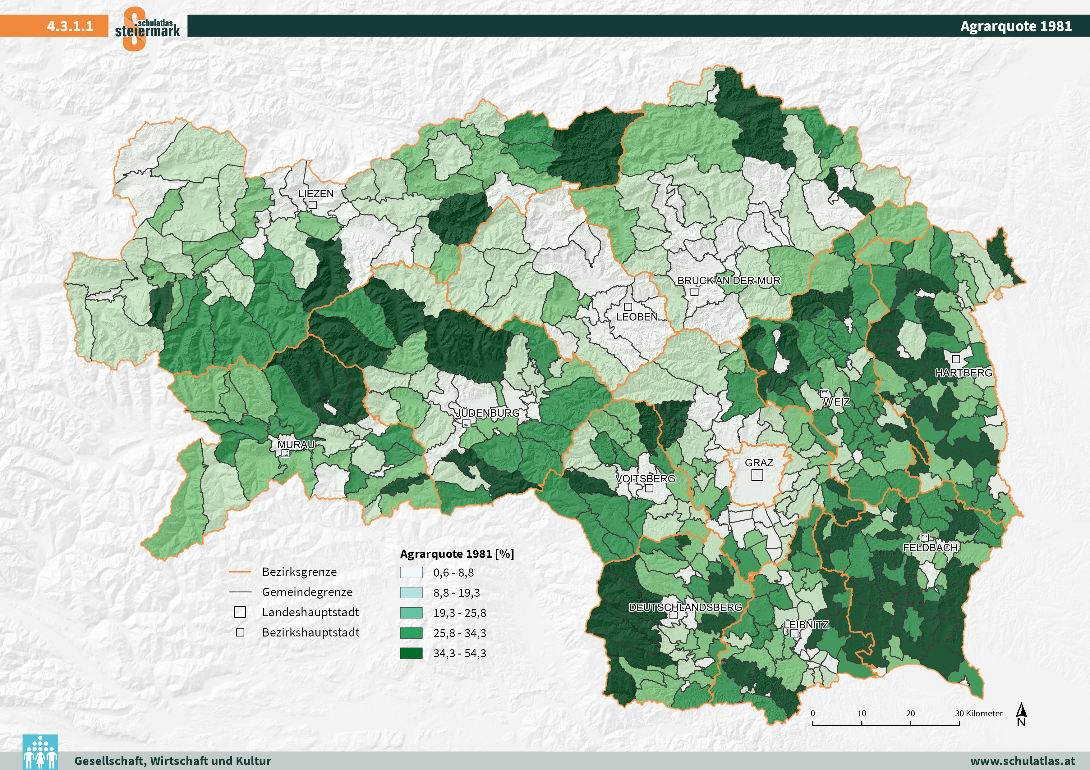Select the Bezirkshauptstadt legend symbol

241,632
